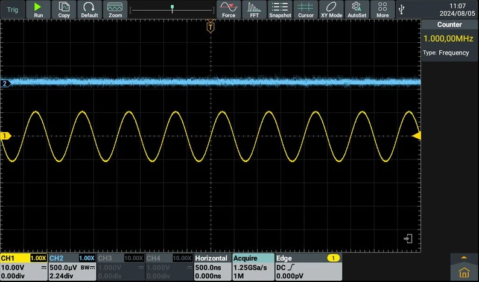Toggle CH2 channel panel
This screenshot has height=282, width=479.
coord(72,266)
